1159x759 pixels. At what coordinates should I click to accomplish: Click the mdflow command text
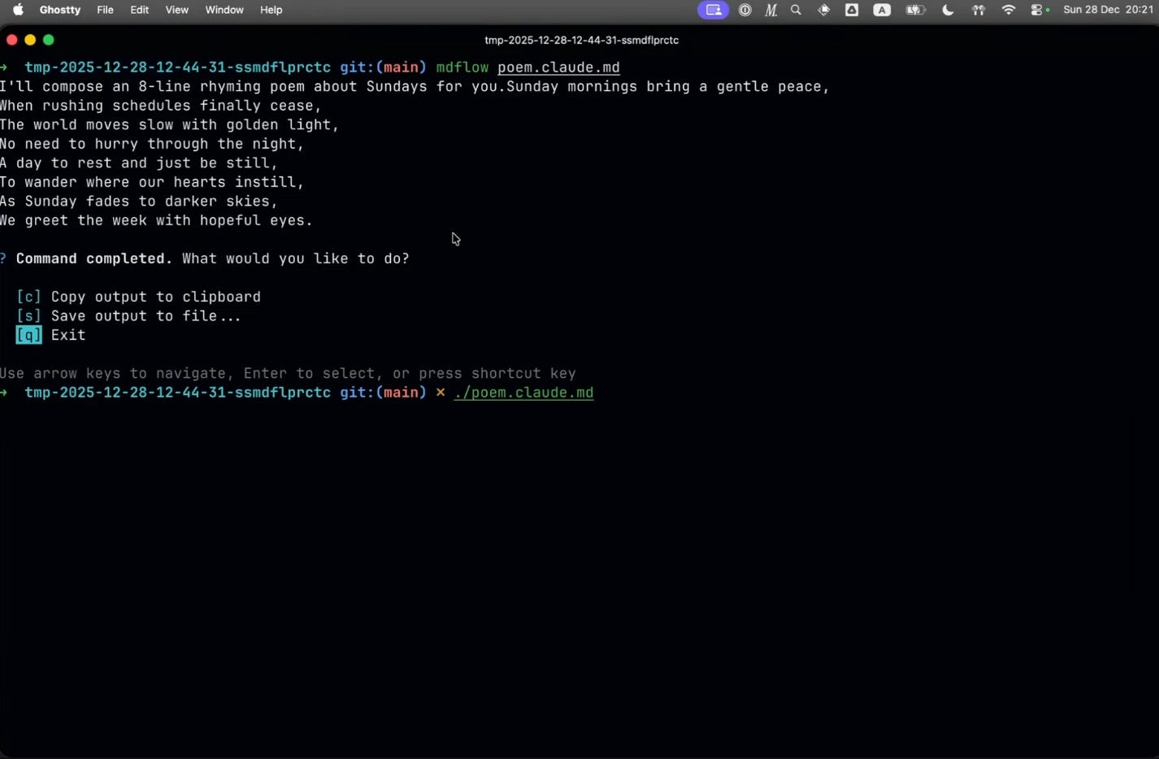(x=462, y=67)
